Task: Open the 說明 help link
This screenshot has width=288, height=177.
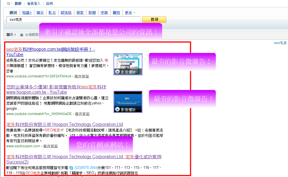Action: click(x=49, y=3)
